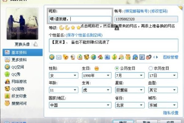This screenshot has width=184, height=123.
Task: Switch to QQ空间 section
Action: (x=22, y=67)
